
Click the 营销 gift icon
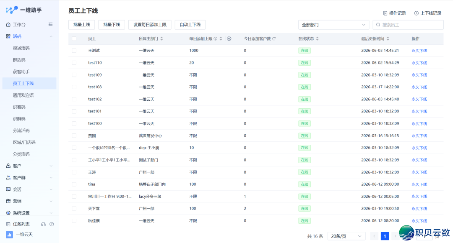(x=8, y=201)
